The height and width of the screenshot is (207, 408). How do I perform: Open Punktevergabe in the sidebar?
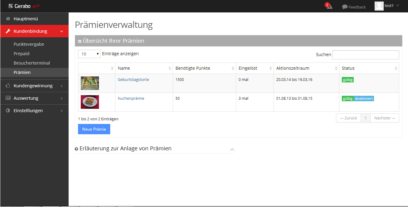29,44
